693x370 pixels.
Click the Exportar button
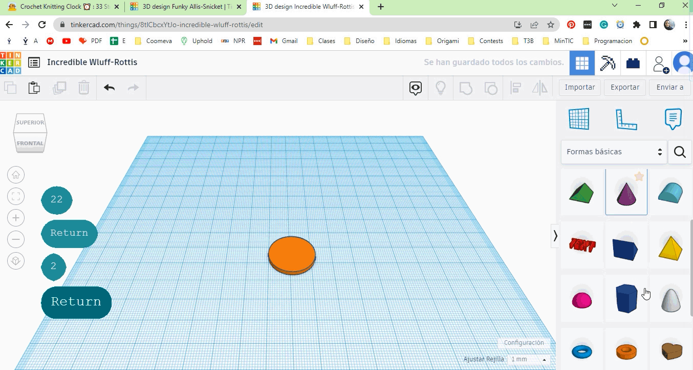coord(624,87)
